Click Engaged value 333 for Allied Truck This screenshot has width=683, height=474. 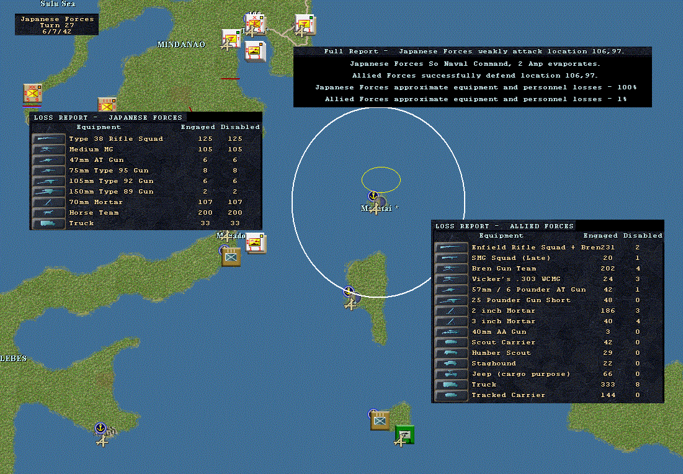pyautogui.click(x=608, y=385)
